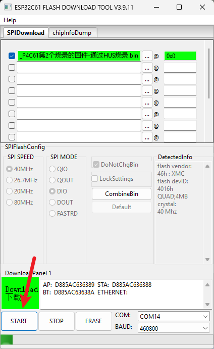This screenshot has height=349, width=214.
Task: Select QIO SPI mode
Action: click(x=58, y=169)
